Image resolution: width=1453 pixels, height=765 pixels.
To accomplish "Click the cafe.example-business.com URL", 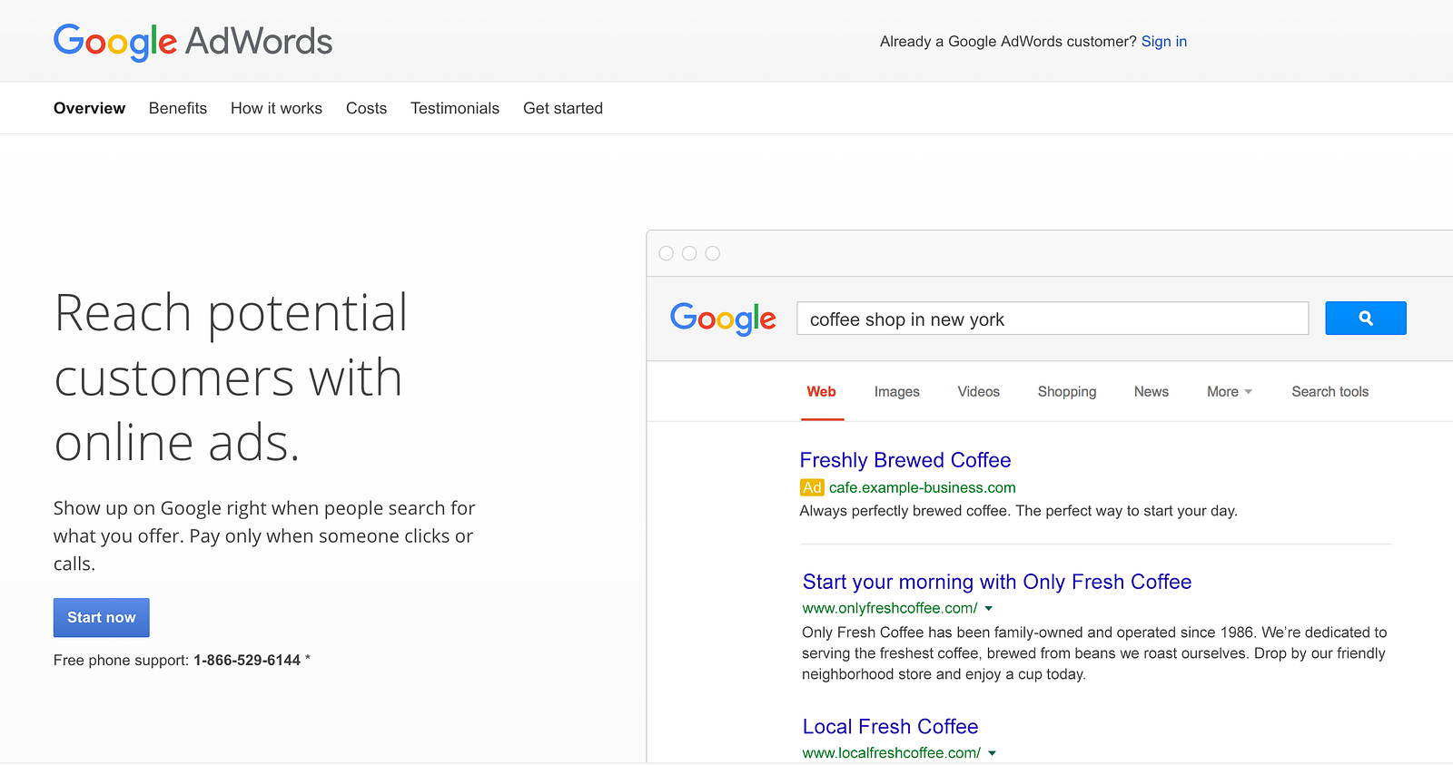I will tap(922, 487).
